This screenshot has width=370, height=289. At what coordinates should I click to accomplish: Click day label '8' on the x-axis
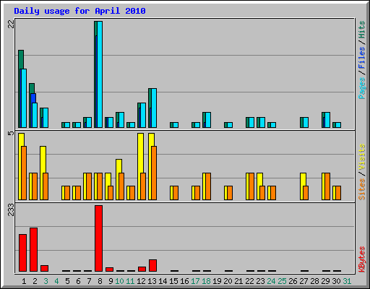[x=100, y=281]
